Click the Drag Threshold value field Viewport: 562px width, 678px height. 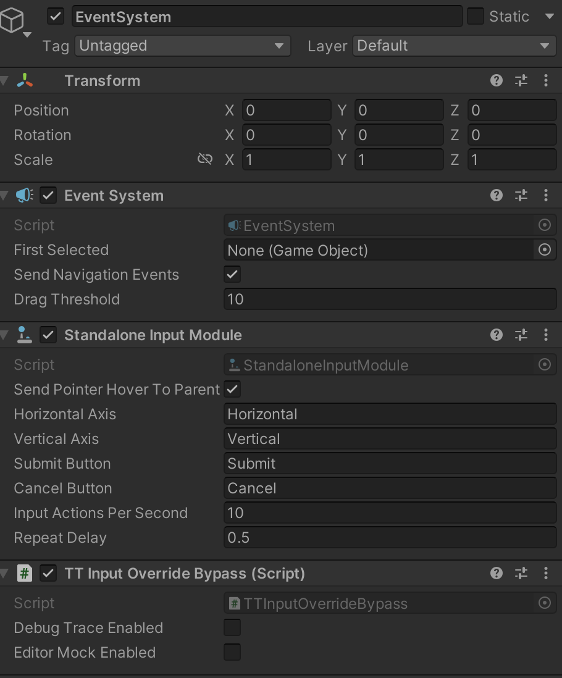(x=390, y=299)
